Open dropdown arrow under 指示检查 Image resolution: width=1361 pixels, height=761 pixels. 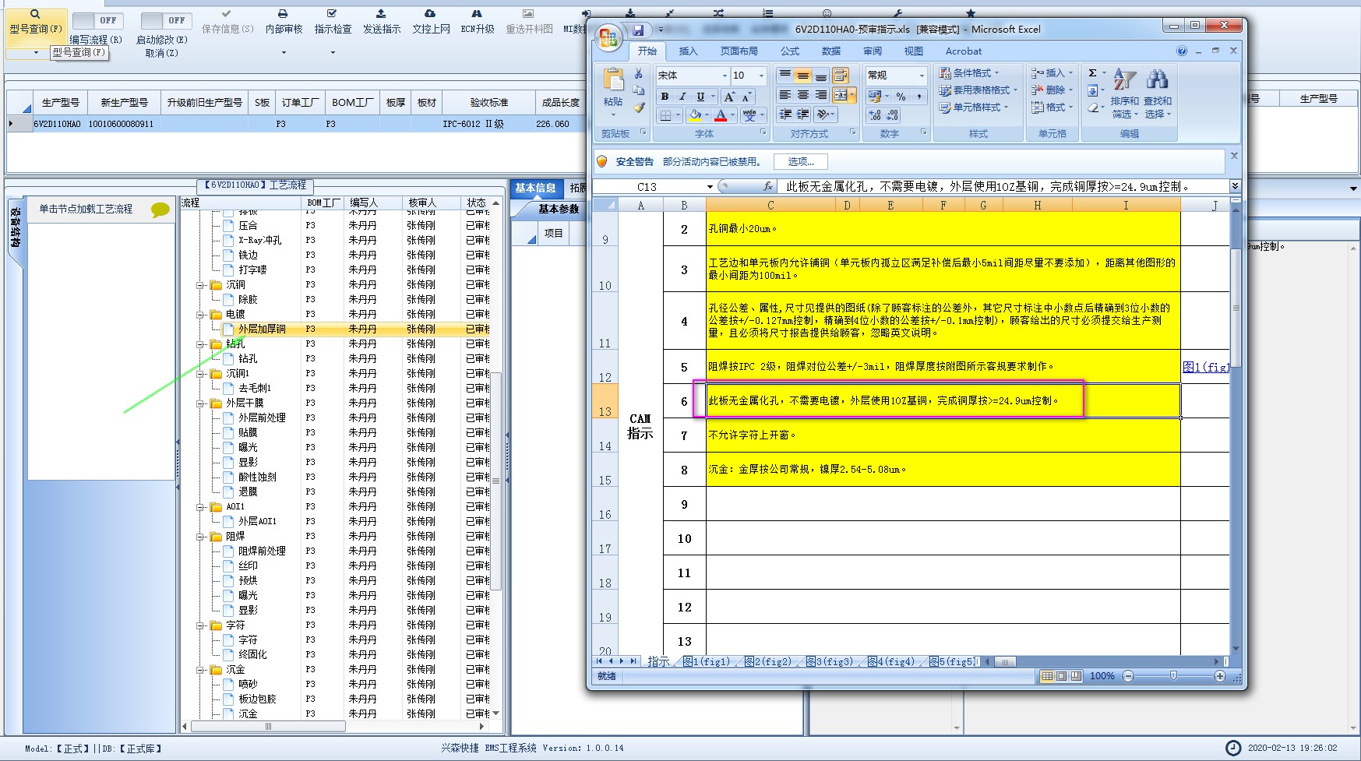coord(333,52)
